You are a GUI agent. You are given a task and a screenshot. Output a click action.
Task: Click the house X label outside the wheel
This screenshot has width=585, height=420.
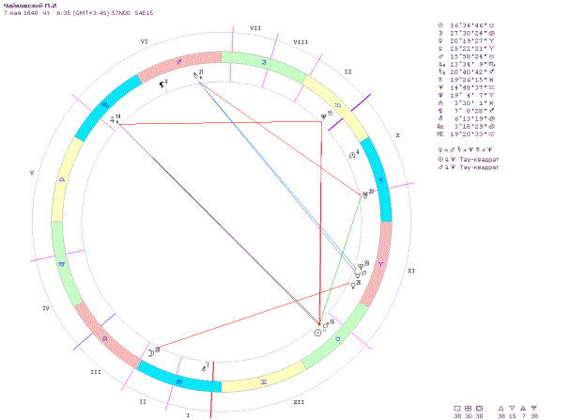coord(396,136)
